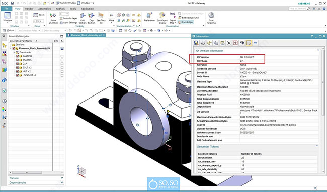This screenshot has height=192, width=327.
Task: Click the Zoom tool in the ribbon
Action: click(39, 15)
